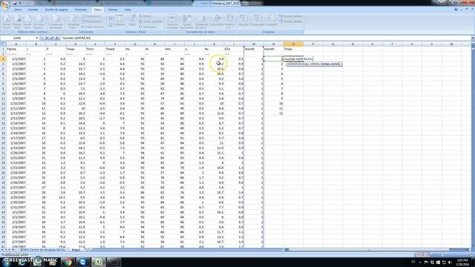Click into the formula bar input
Image resolution: width=475 pixels, height=267 pixels.
pos(265,38)
